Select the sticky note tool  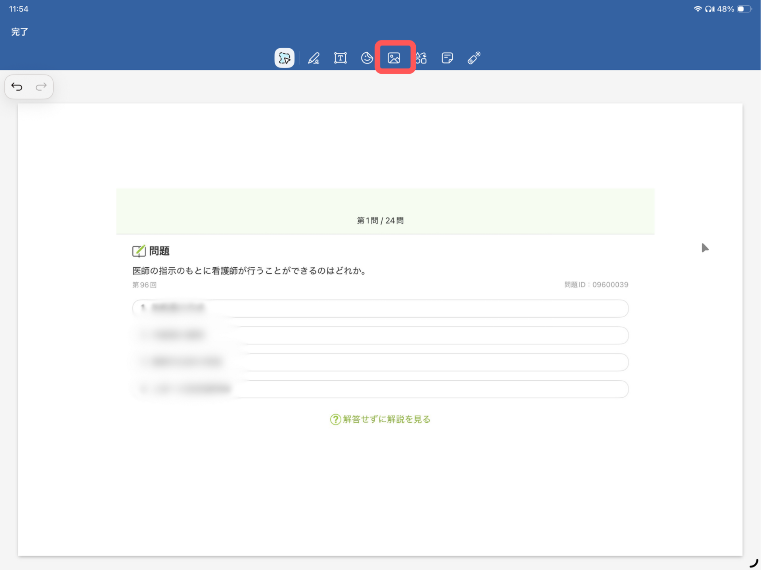pos(447,58)
